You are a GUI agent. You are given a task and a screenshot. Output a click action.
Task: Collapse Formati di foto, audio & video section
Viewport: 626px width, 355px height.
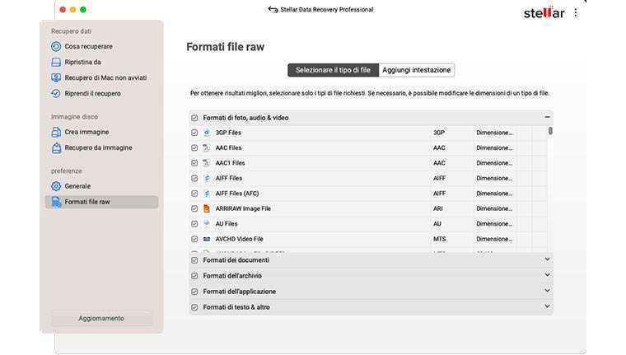point(547,117)
